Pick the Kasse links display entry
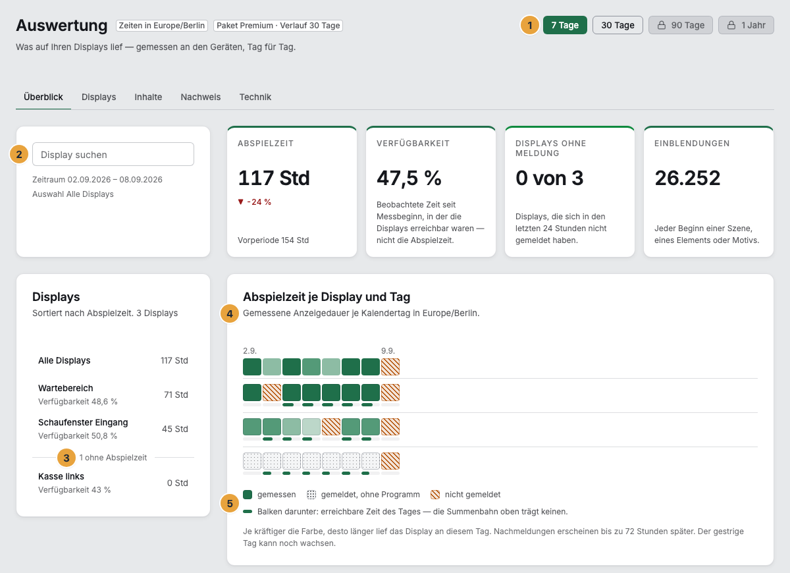 tap(113, 483)
